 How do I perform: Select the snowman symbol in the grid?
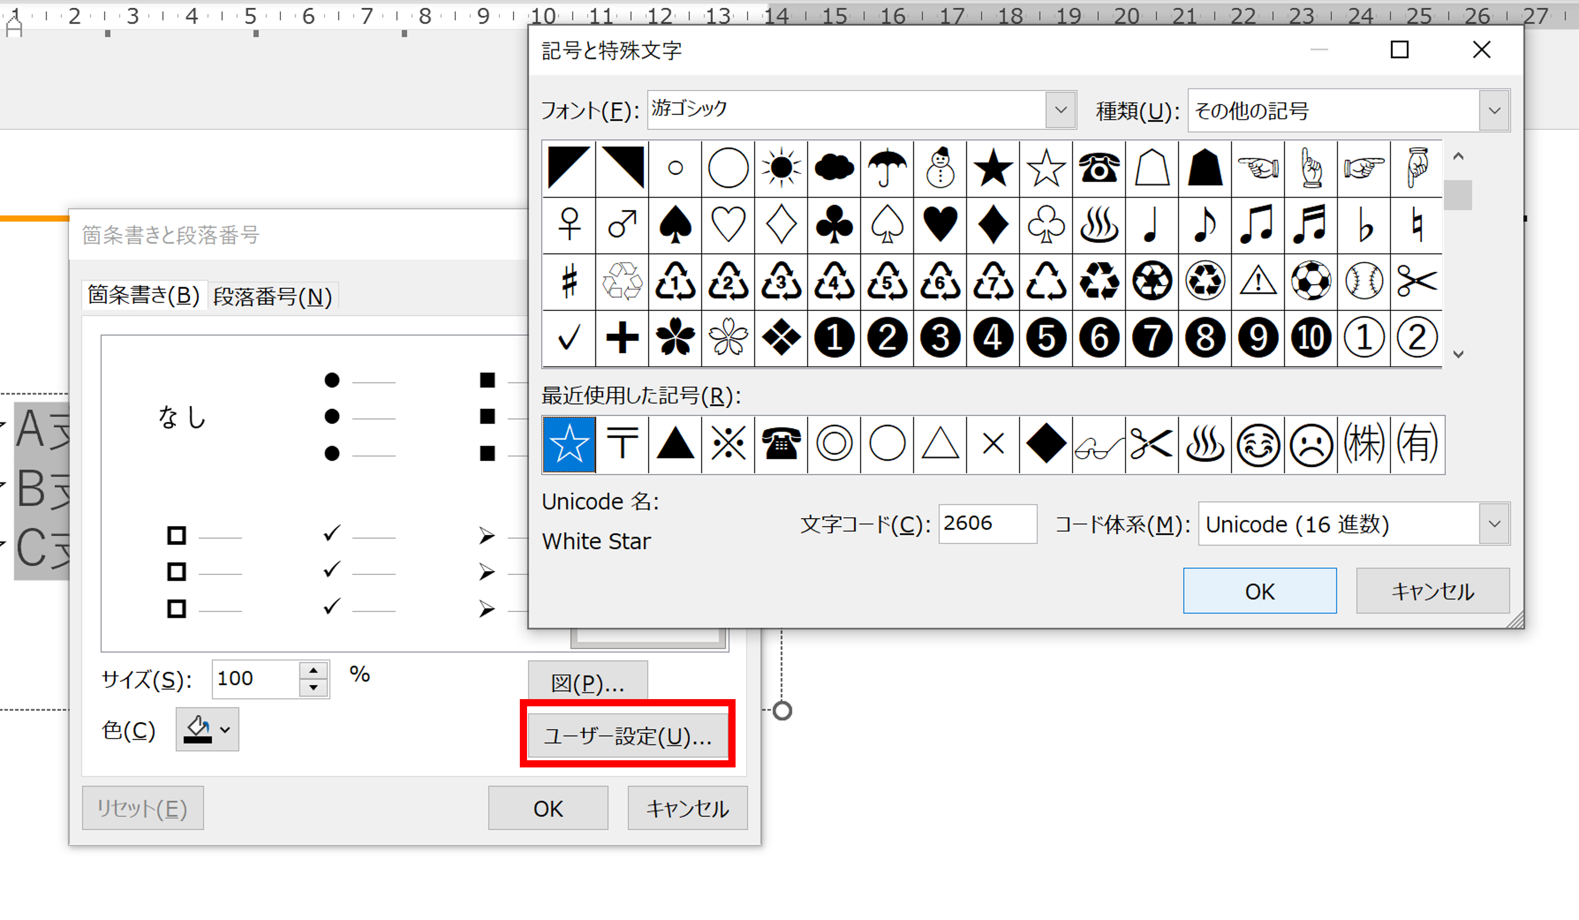coord(940,168)
